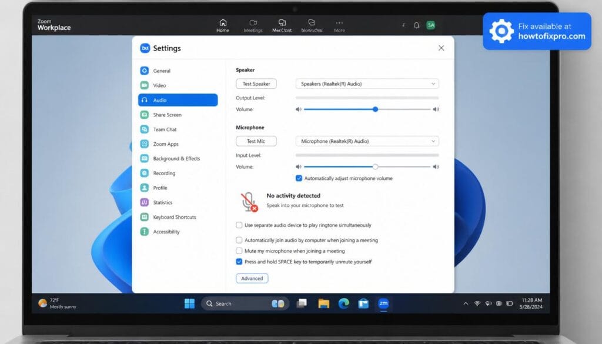Open Advanced audio settings
The width and height of the screenshot is (602, 344).
pos(252,278)
